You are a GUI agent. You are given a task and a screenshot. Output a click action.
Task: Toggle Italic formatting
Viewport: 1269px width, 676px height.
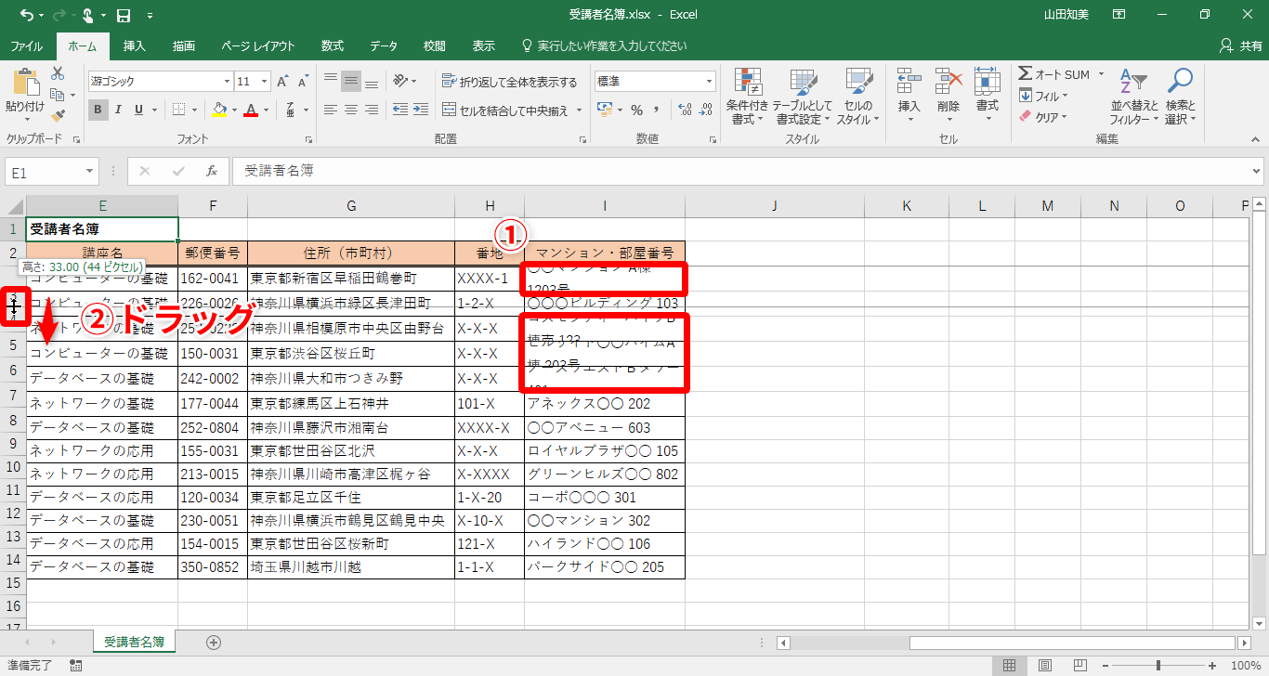119,110
